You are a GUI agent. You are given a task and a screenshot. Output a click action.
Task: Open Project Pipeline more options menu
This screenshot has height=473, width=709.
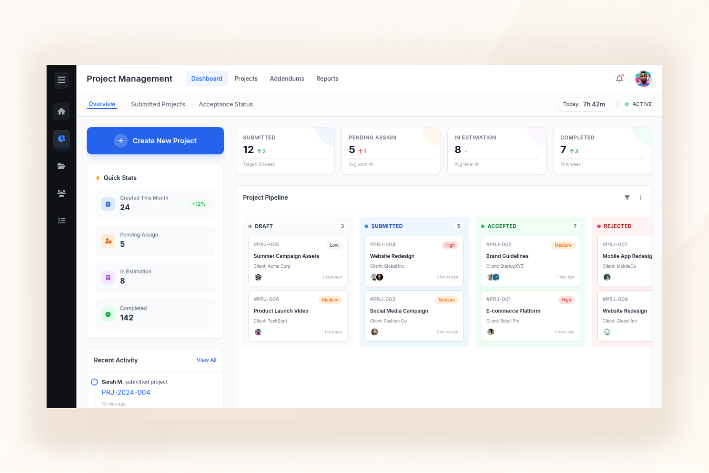click(x=640, y=197)
